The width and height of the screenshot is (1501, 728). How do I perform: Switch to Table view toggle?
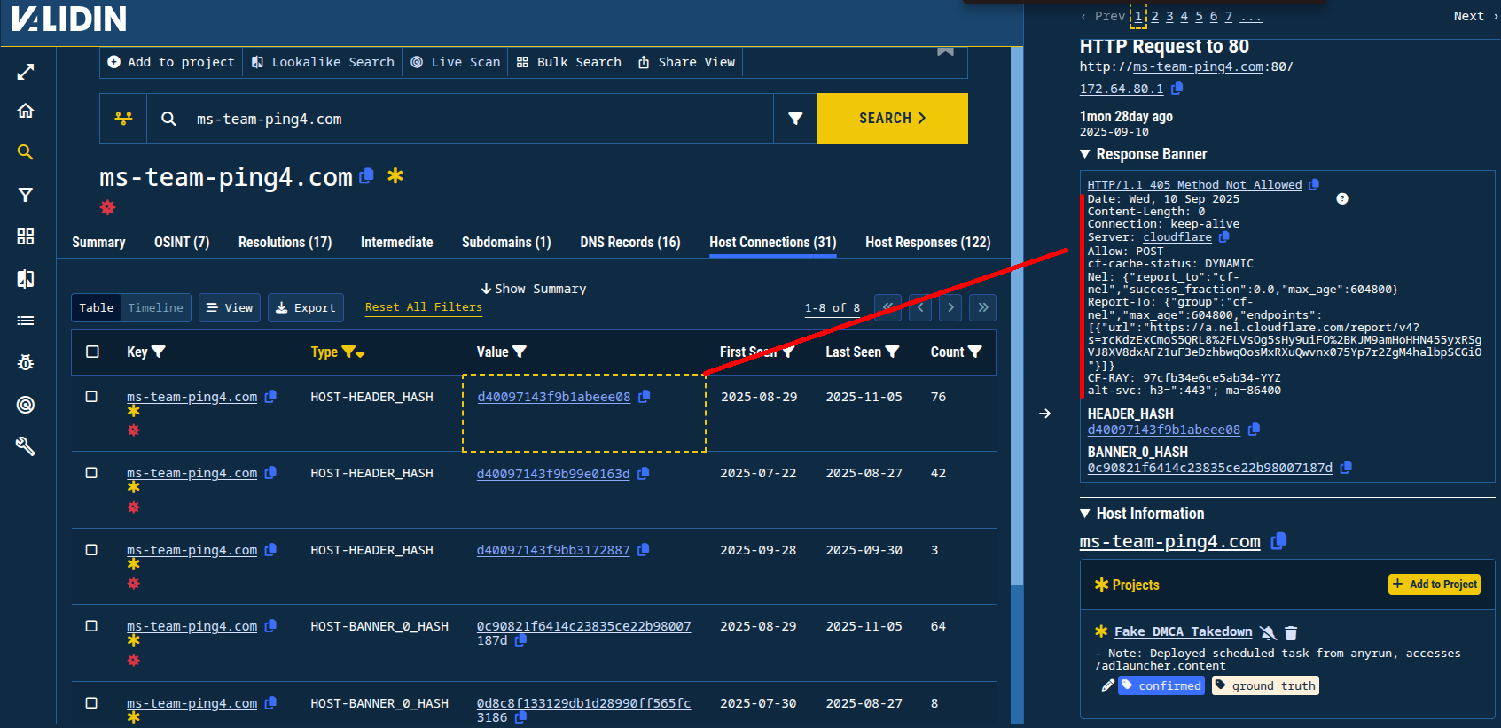point(97,307)
